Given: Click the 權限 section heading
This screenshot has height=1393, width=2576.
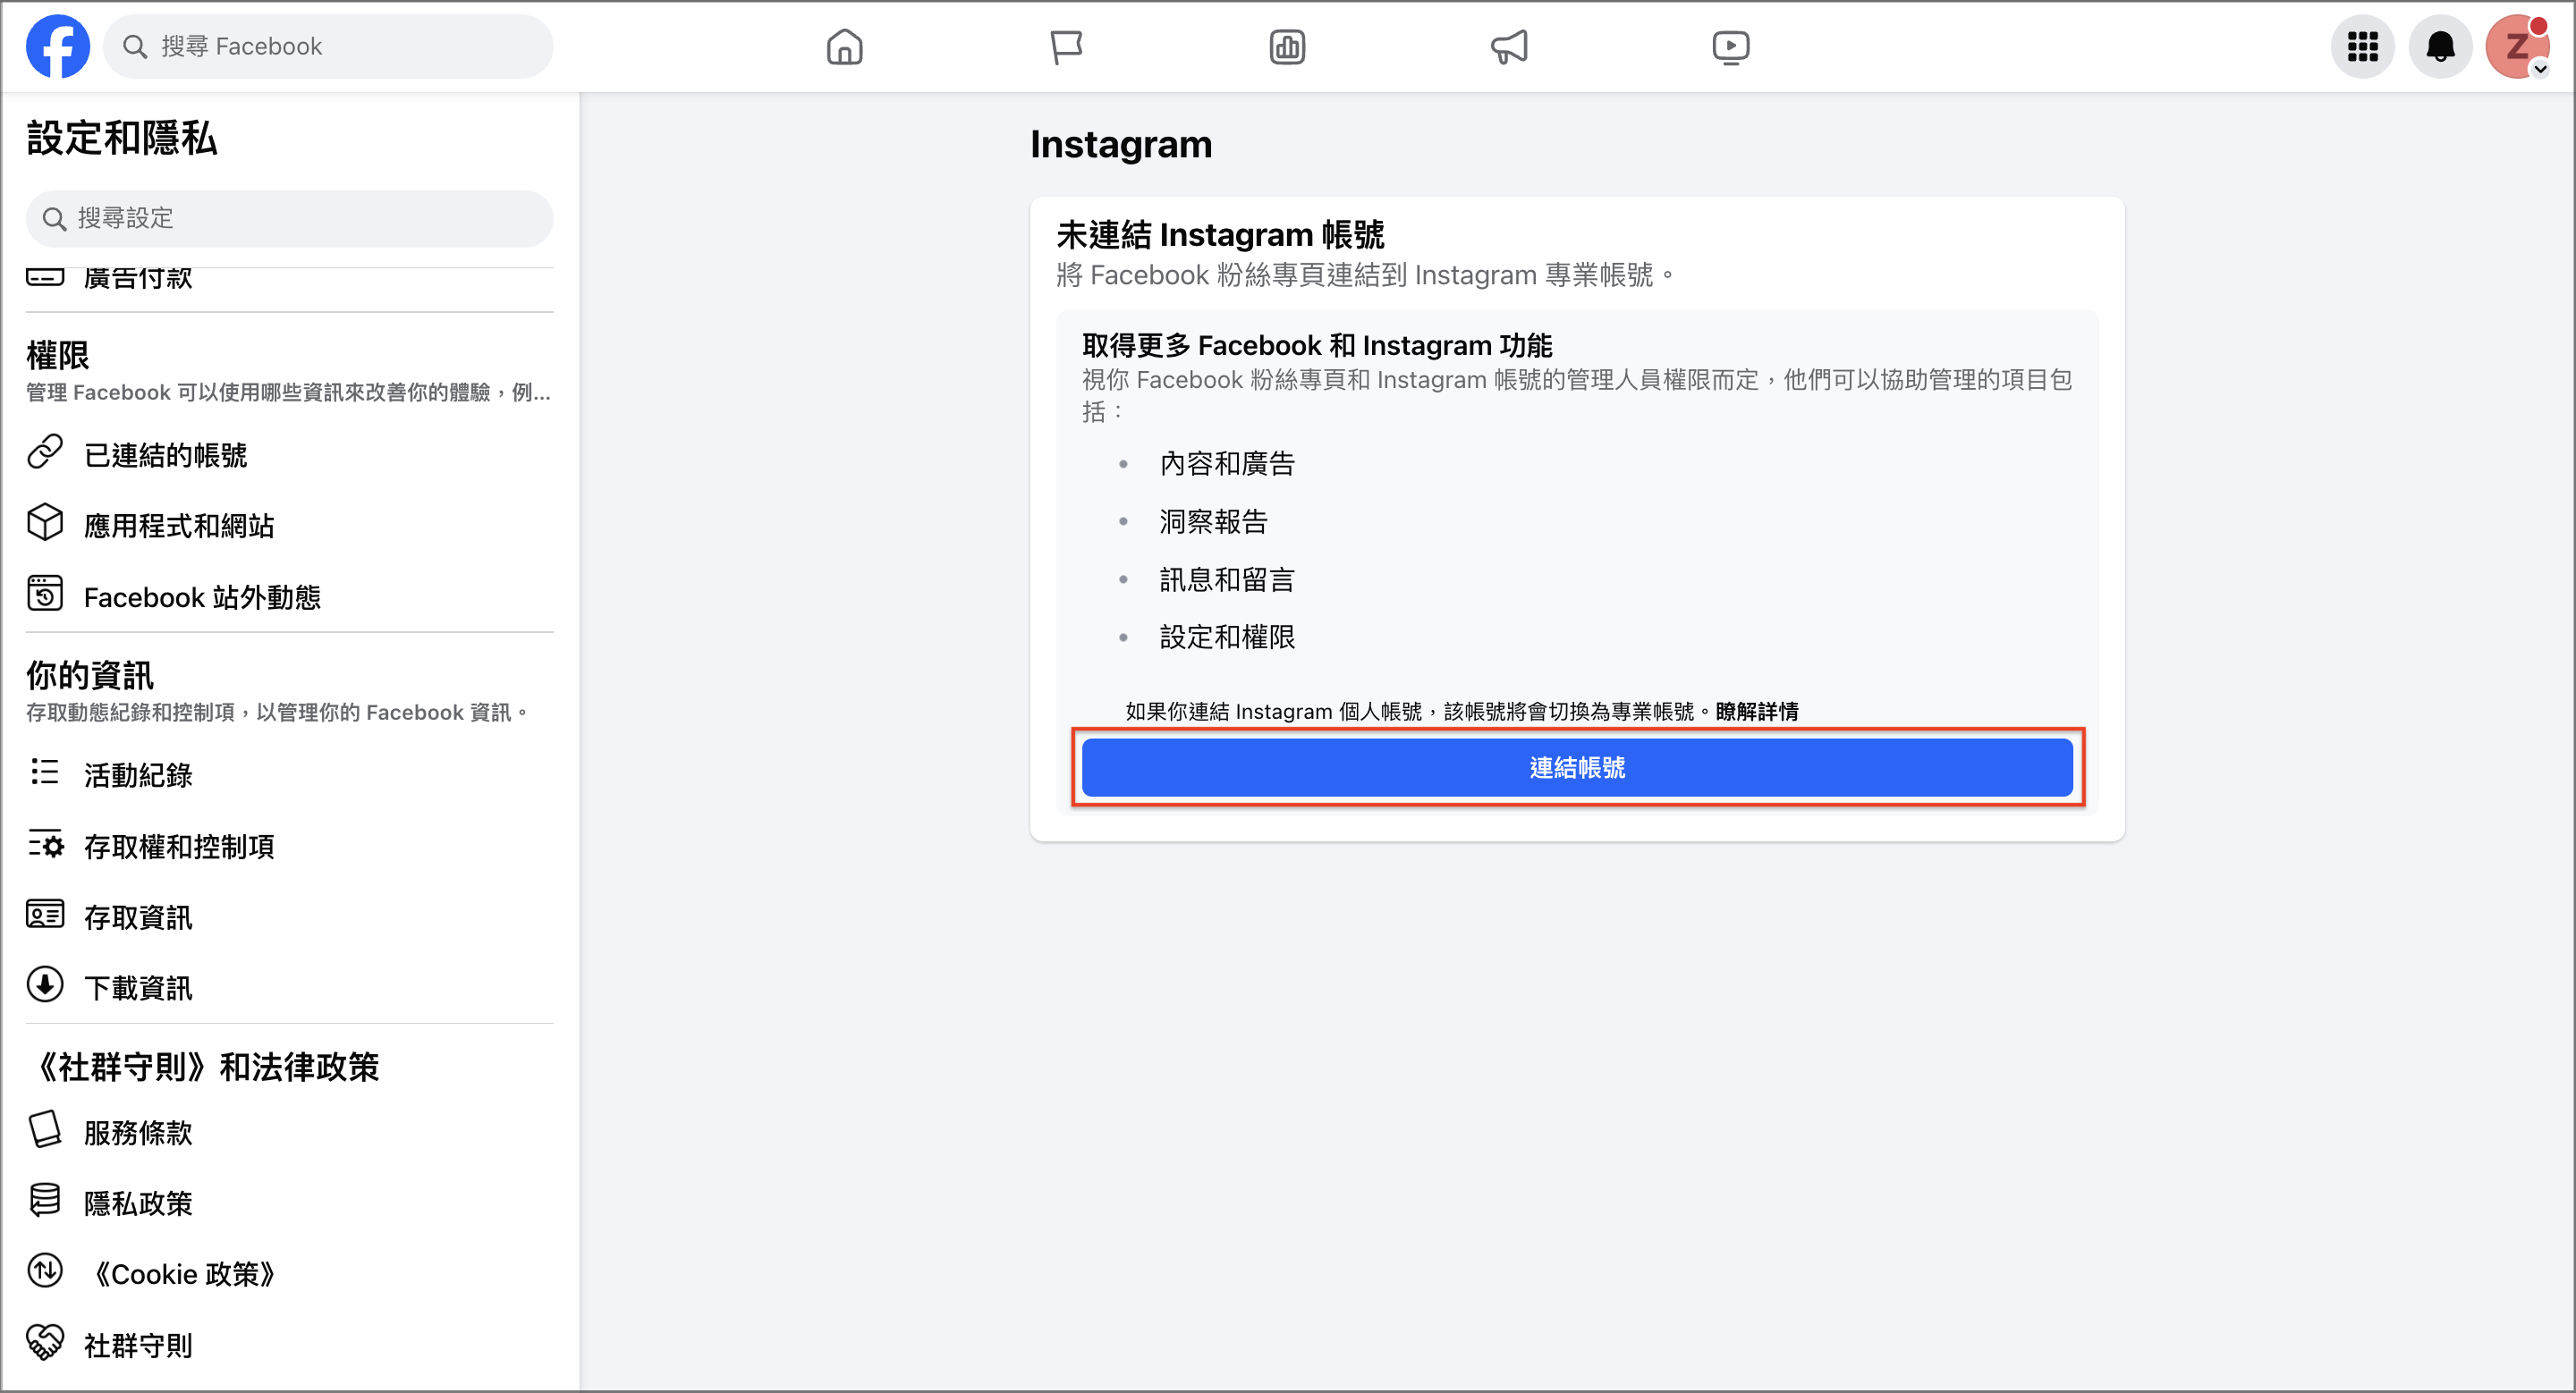Looking at the screenshot, I should 58,355.
